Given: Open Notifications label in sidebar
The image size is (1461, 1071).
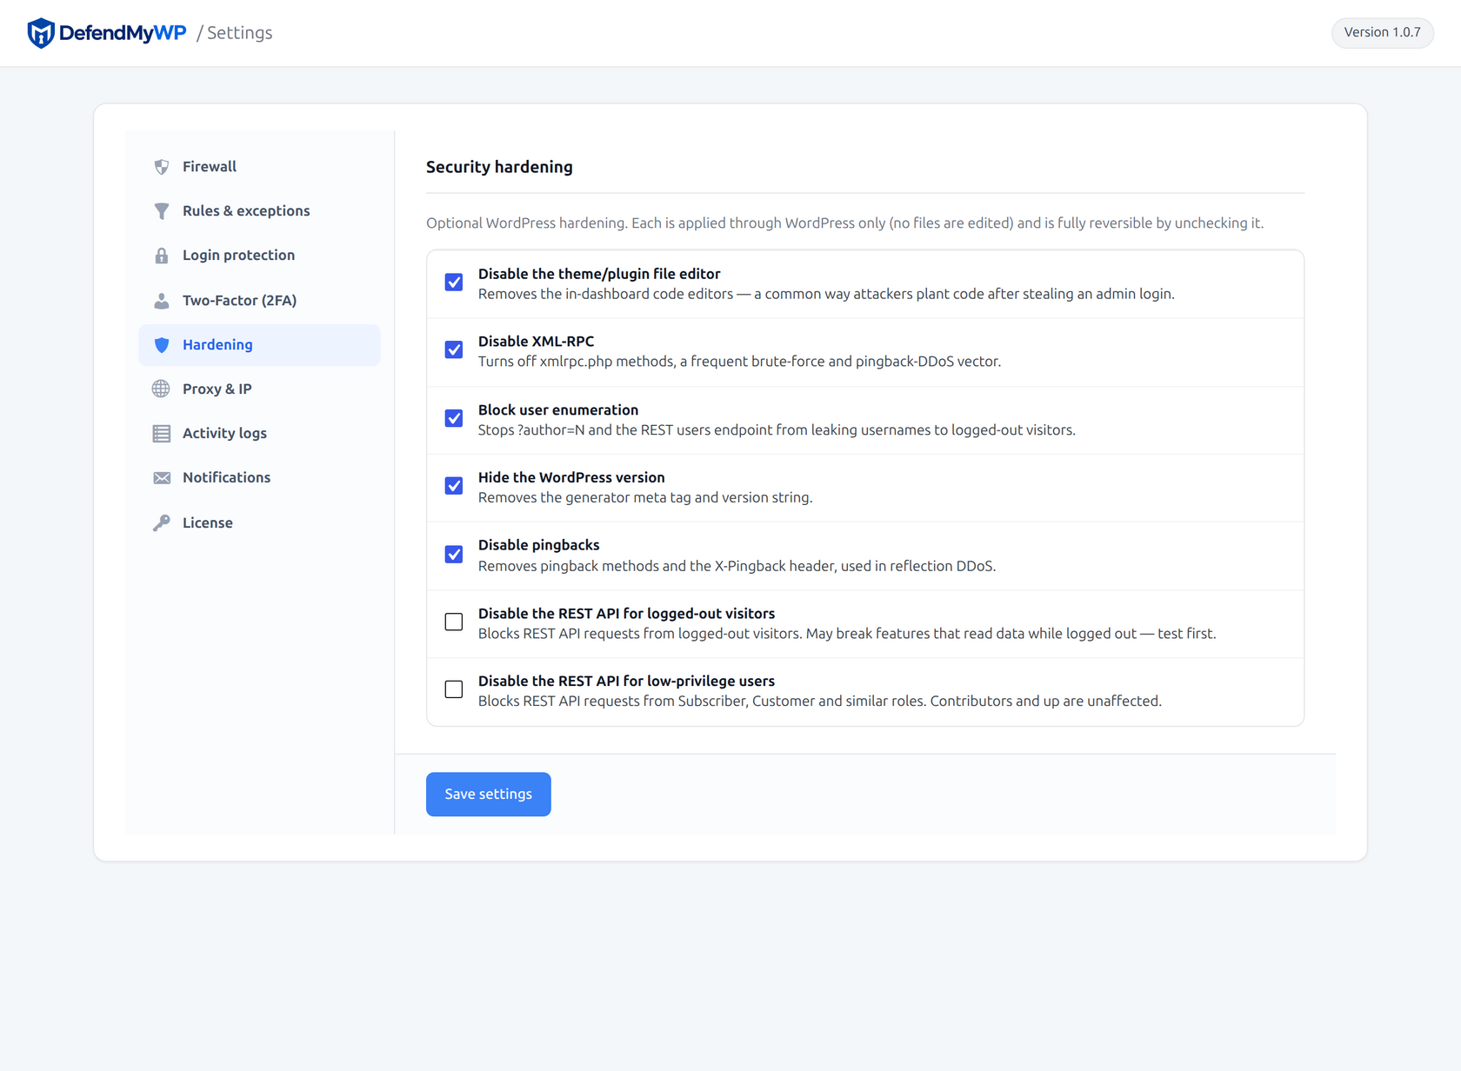Looking at the screenshot, I should [x=227, y=478].
